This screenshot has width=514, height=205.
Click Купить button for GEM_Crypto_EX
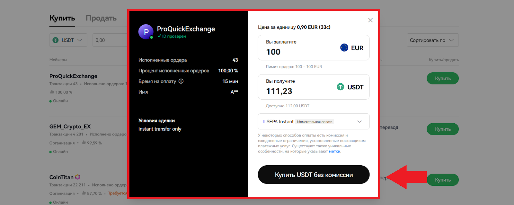point(442,129)
